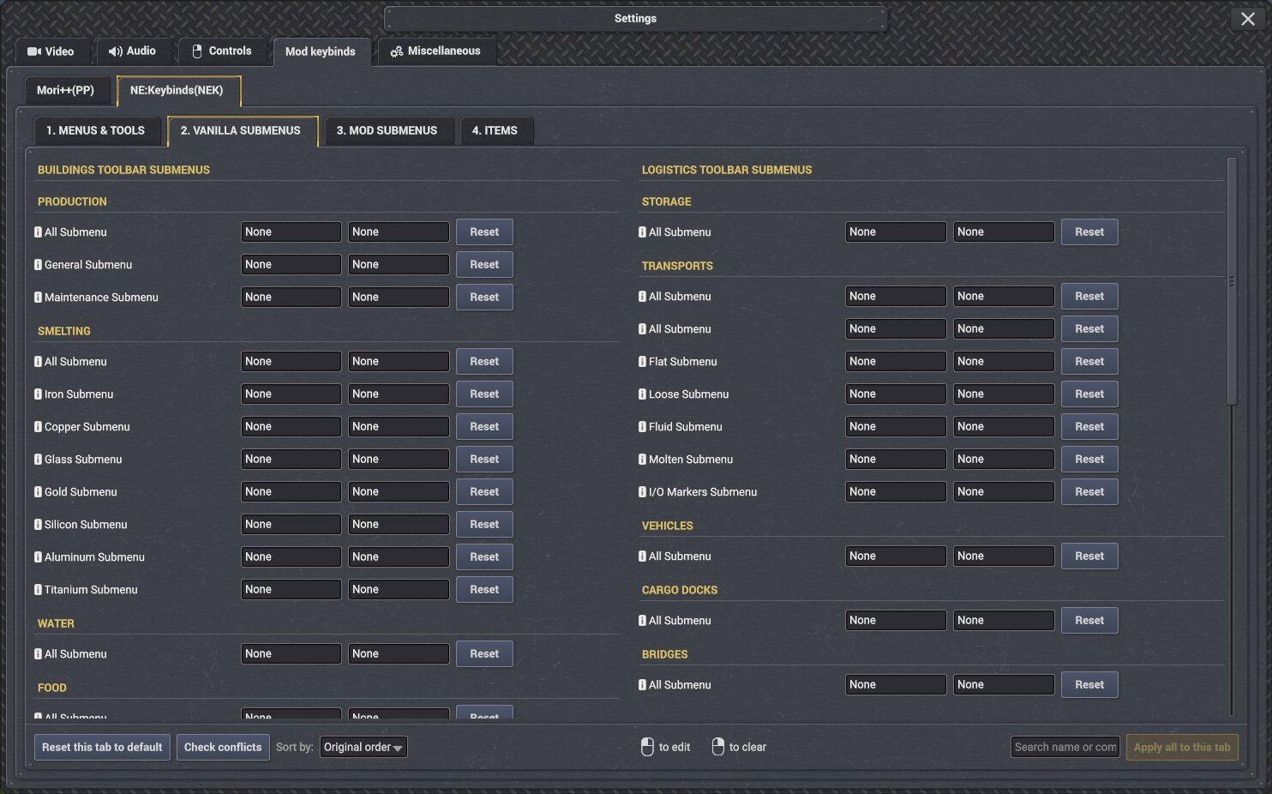The height and width of the screenshot is (794, 1272).
Task: Click info icon beside I/O Markers Submenu
Action: click(642, 492)
